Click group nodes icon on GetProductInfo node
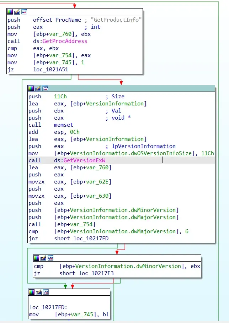The image size is (229, 323). point(24,12)
